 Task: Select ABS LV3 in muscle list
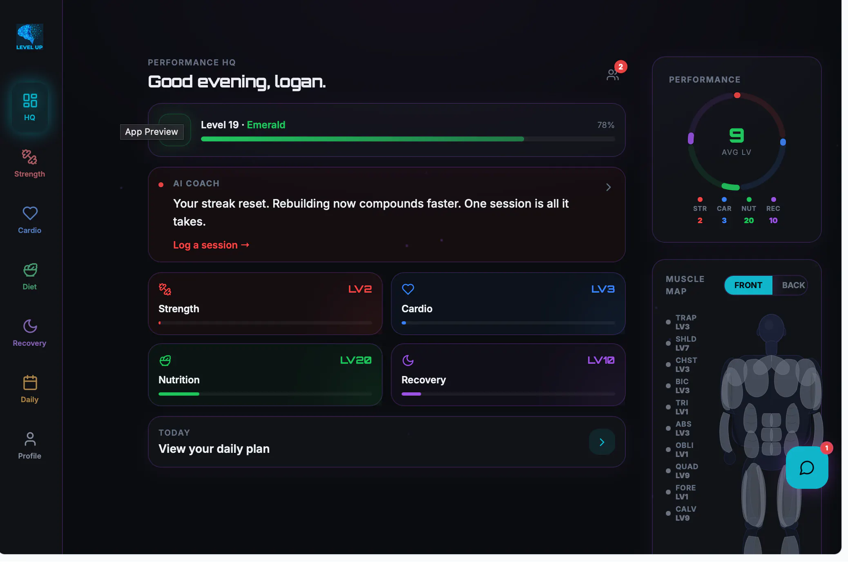[x=679, y=428]
